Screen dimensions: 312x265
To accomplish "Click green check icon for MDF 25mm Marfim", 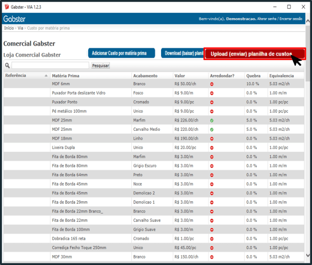I will tap(212, 120).
